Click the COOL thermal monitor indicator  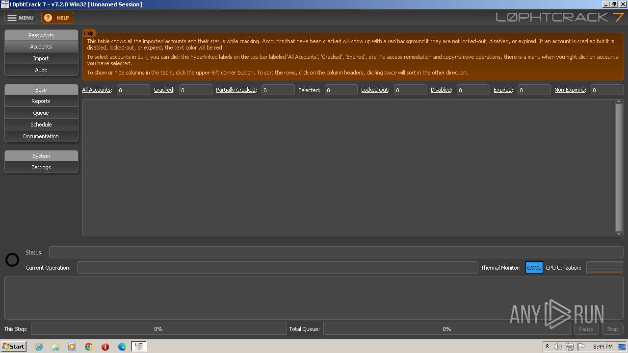534,268
